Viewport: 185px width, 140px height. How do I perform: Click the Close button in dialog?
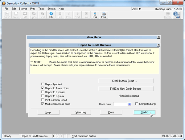111,112
